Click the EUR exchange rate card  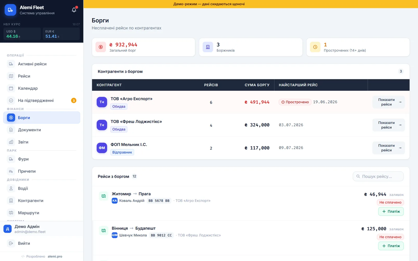61,34
